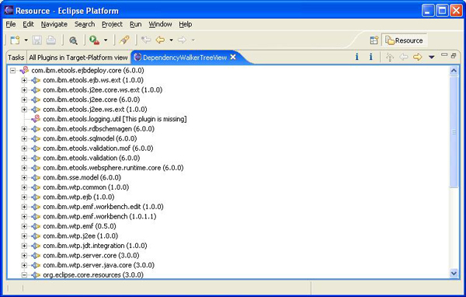
Task: Click the Forward navigation arrow in the main toolbar
Action: [x=182, y=40]
